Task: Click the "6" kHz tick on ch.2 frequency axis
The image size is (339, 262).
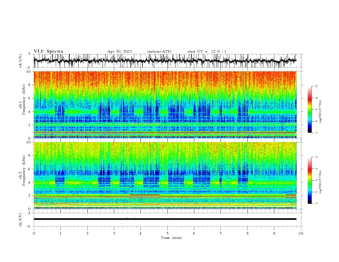Action: pos(30,169)
